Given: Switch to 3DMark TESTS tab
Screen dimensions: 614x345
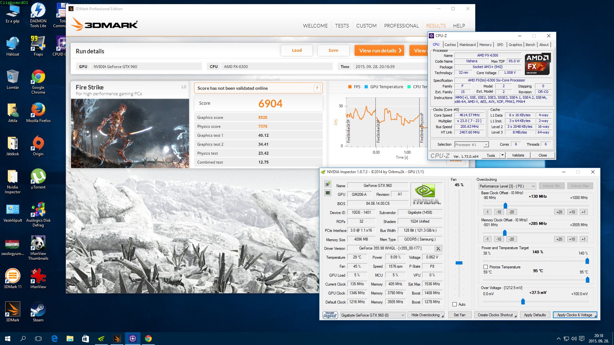Looking at the screenshot, I should pos(342,26).
